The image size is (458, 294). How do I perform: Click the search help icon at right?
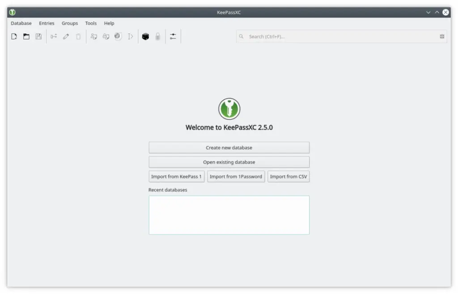tap(442, 37)
